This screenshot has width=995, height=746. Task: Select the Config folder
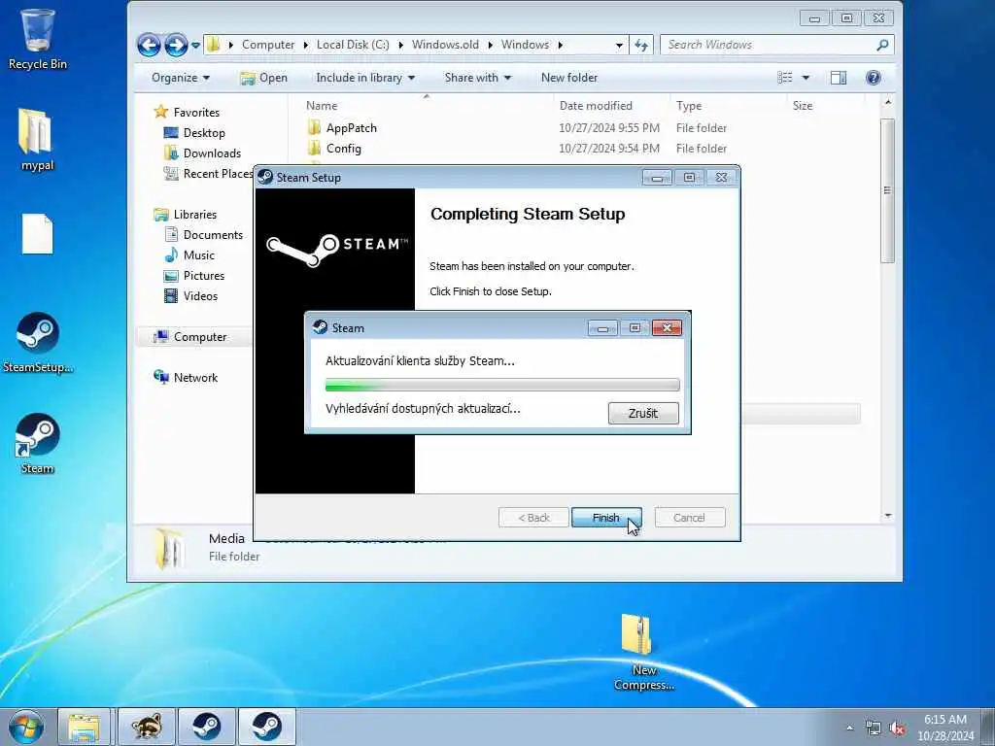tap(334, 149)
